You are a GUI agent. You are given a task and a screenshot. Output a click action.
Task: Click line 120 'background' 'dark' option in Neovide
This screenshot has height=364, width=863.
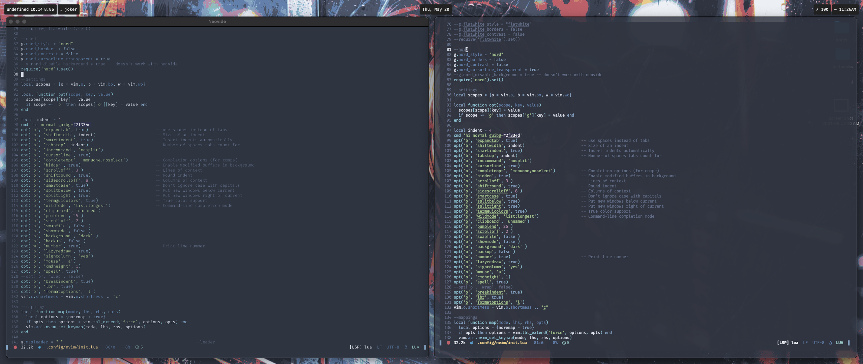click(x=60, y=236)
